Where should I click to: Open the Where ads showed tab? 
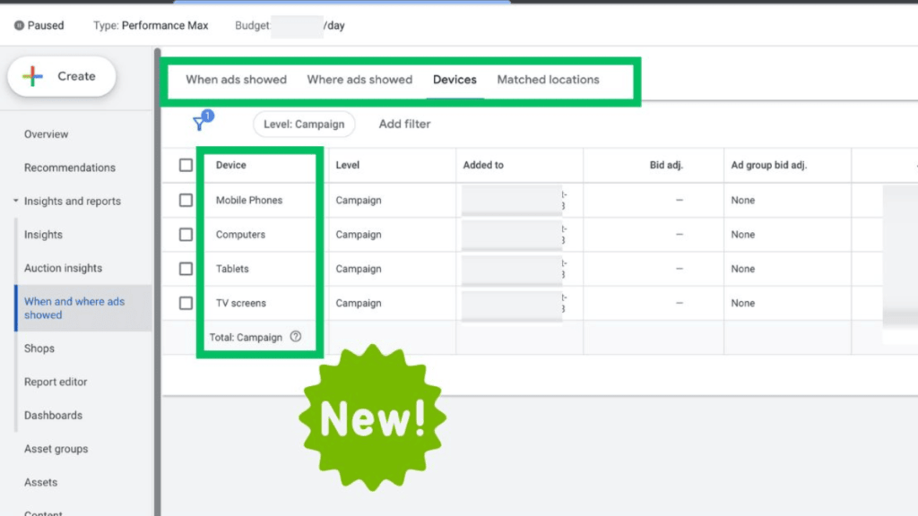click(359, 80)
